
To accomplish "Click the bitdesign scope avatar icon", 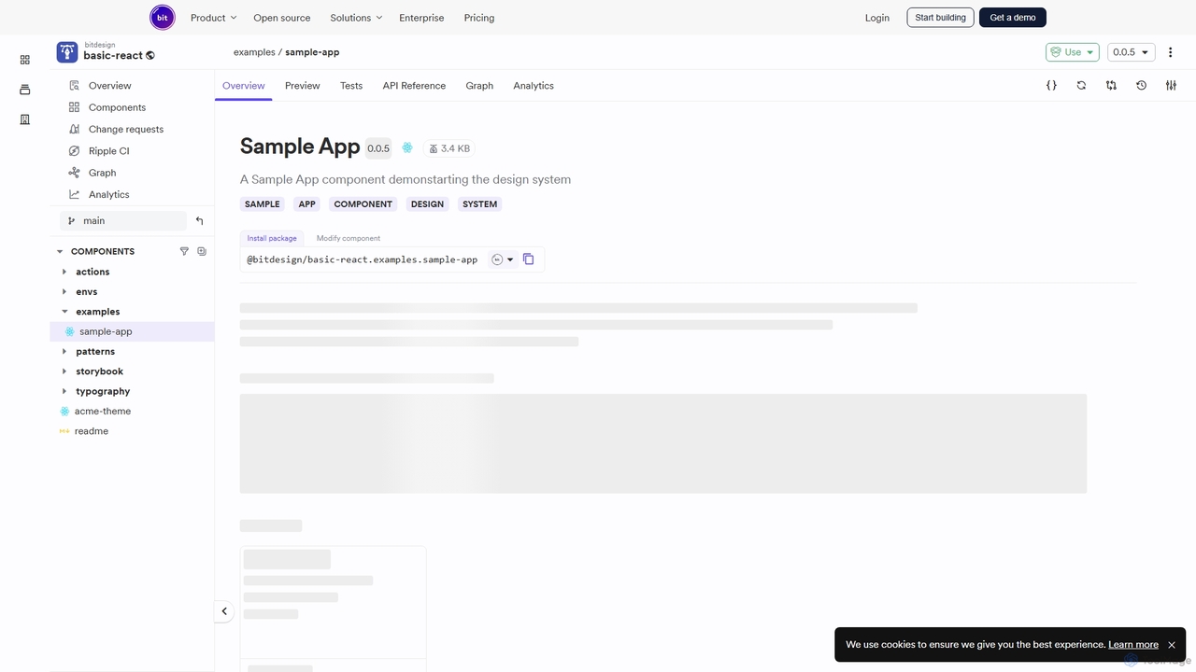I will pyautogui.click(x=67, y=52).
